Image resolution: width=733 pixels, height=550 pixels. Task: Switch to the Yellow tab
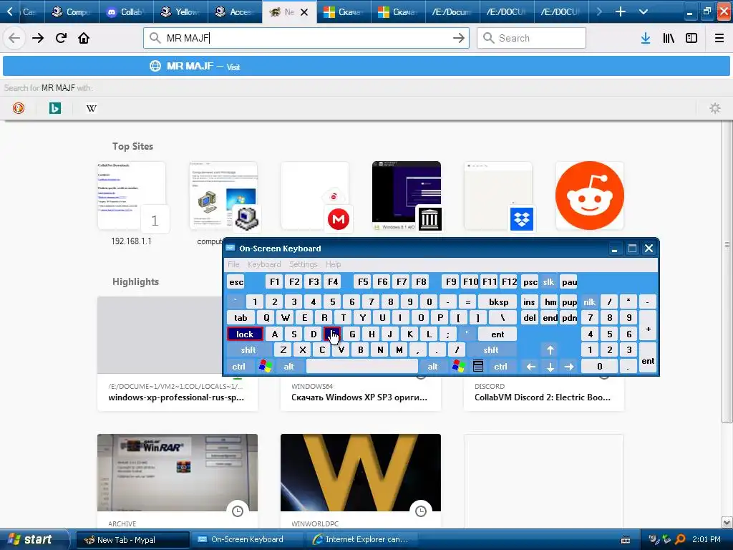pos(181,11)
